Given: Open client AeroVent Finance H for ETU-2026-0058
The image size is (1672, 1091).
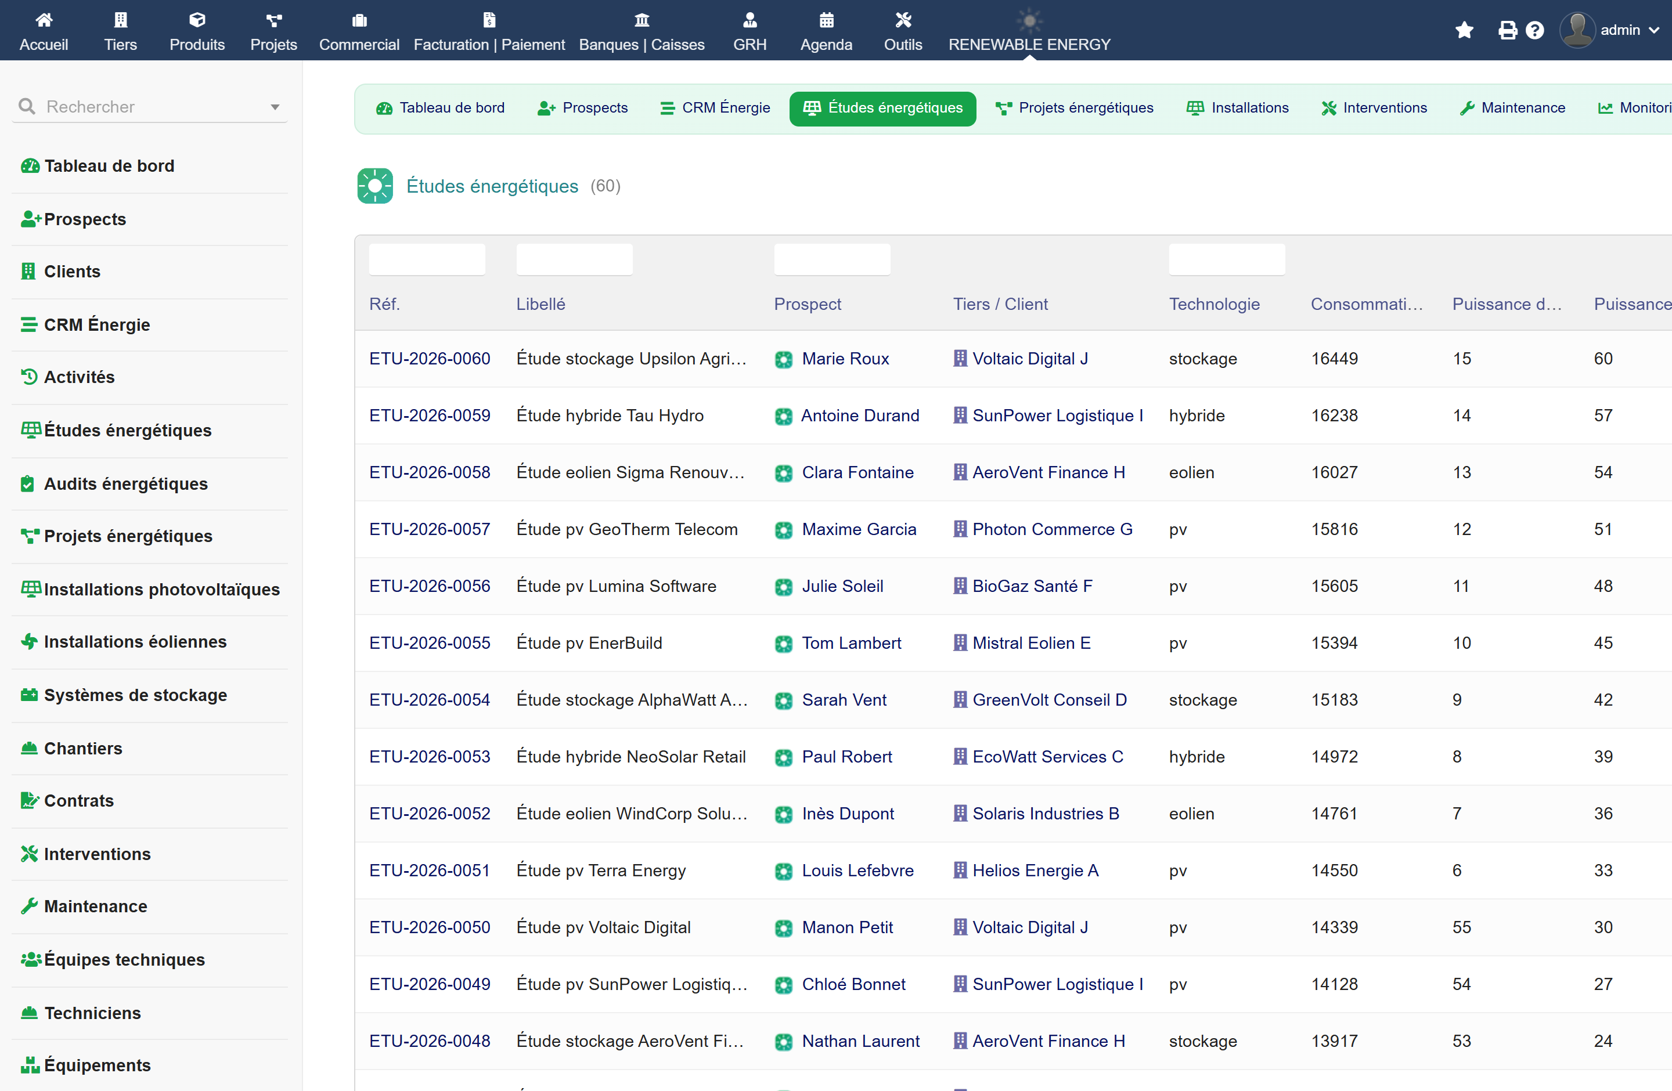Looking at the screenshot, I should point(1048,472).
